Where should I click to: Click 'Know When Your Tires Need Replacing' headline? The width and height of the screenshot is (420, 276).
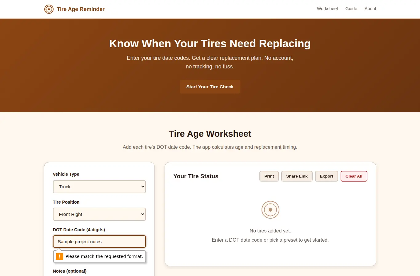point(210,44)
